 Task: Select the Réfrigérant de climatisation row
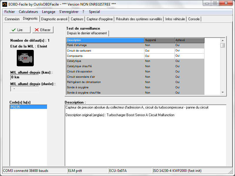135,82
